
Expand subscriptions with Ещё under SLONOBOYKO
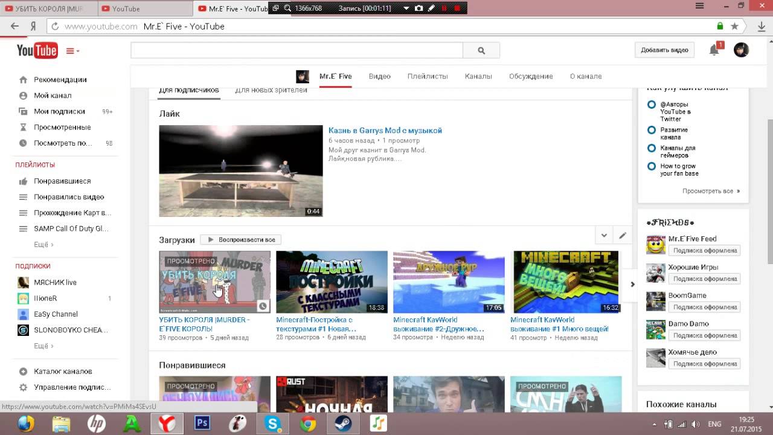pyautogui.click(x=43, y=346)
